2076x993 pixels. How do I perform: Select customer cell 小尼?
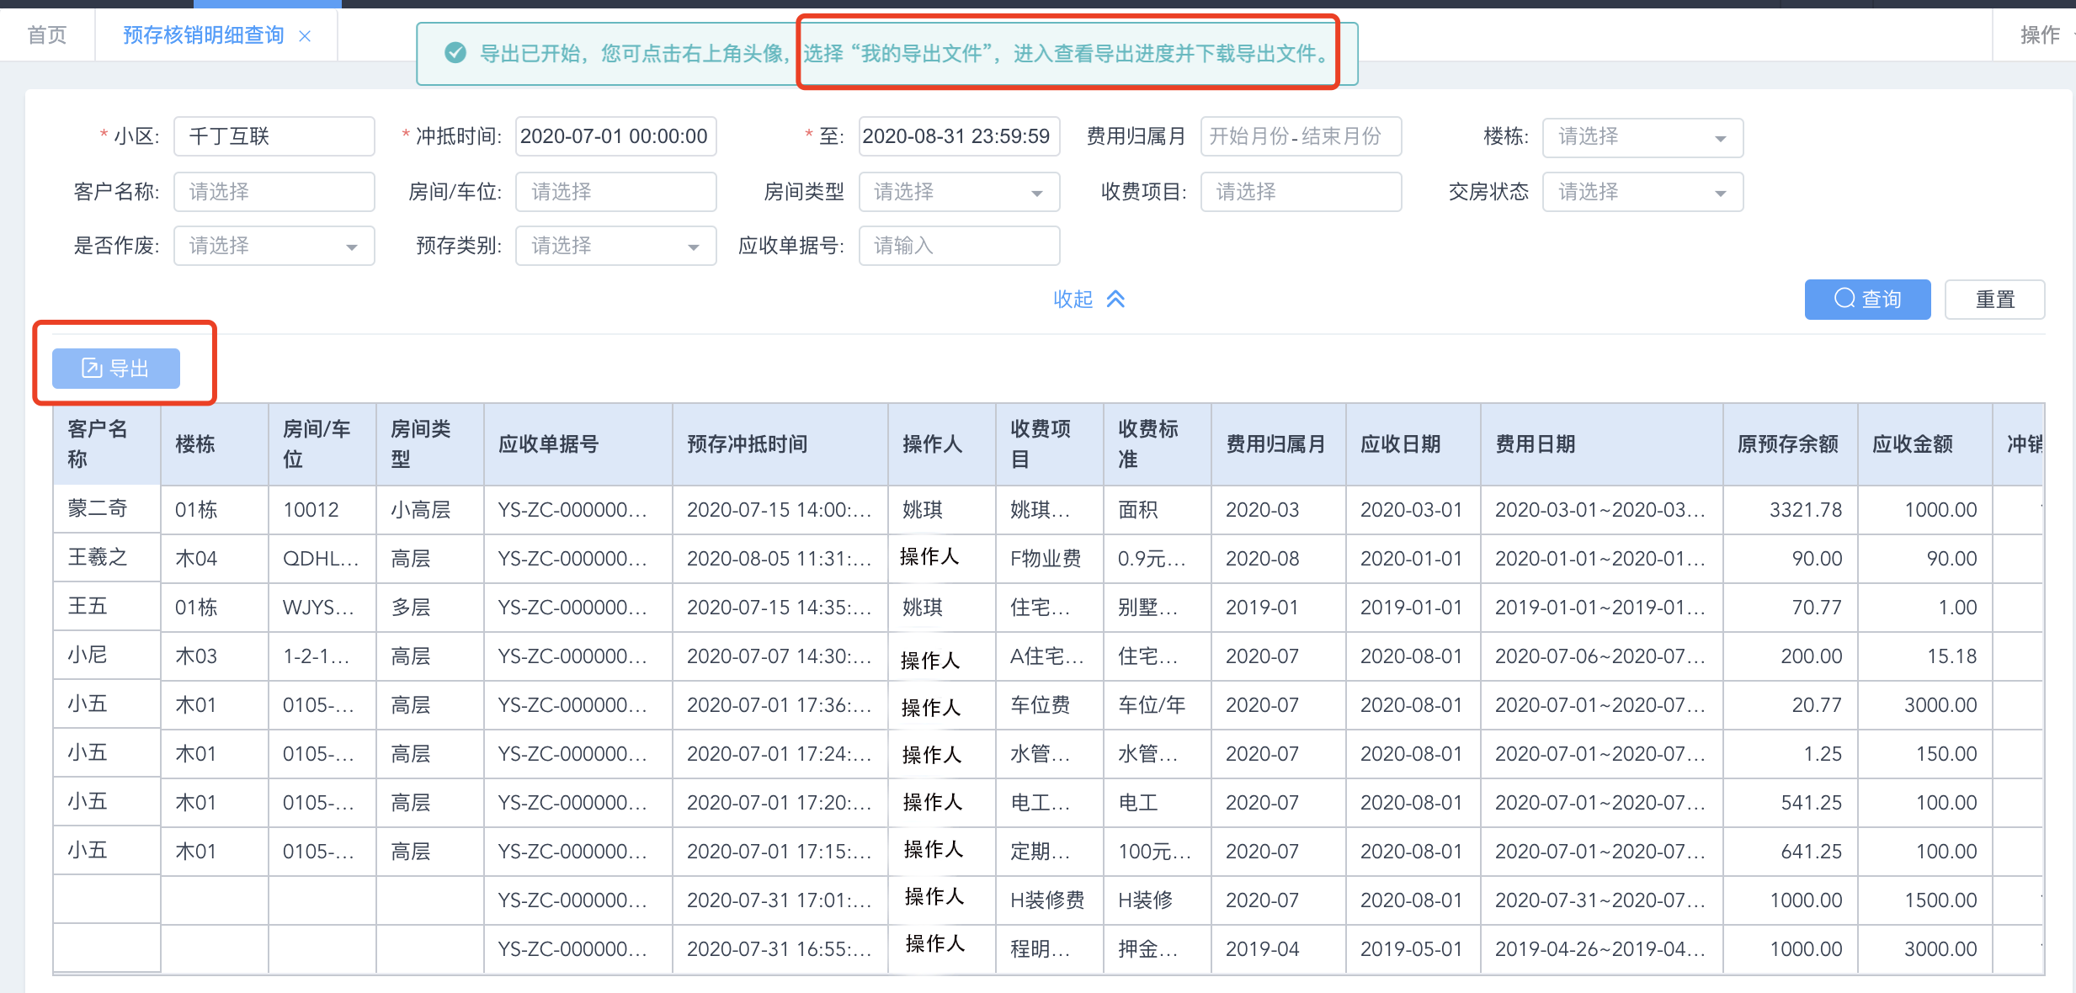coord(107,656)
